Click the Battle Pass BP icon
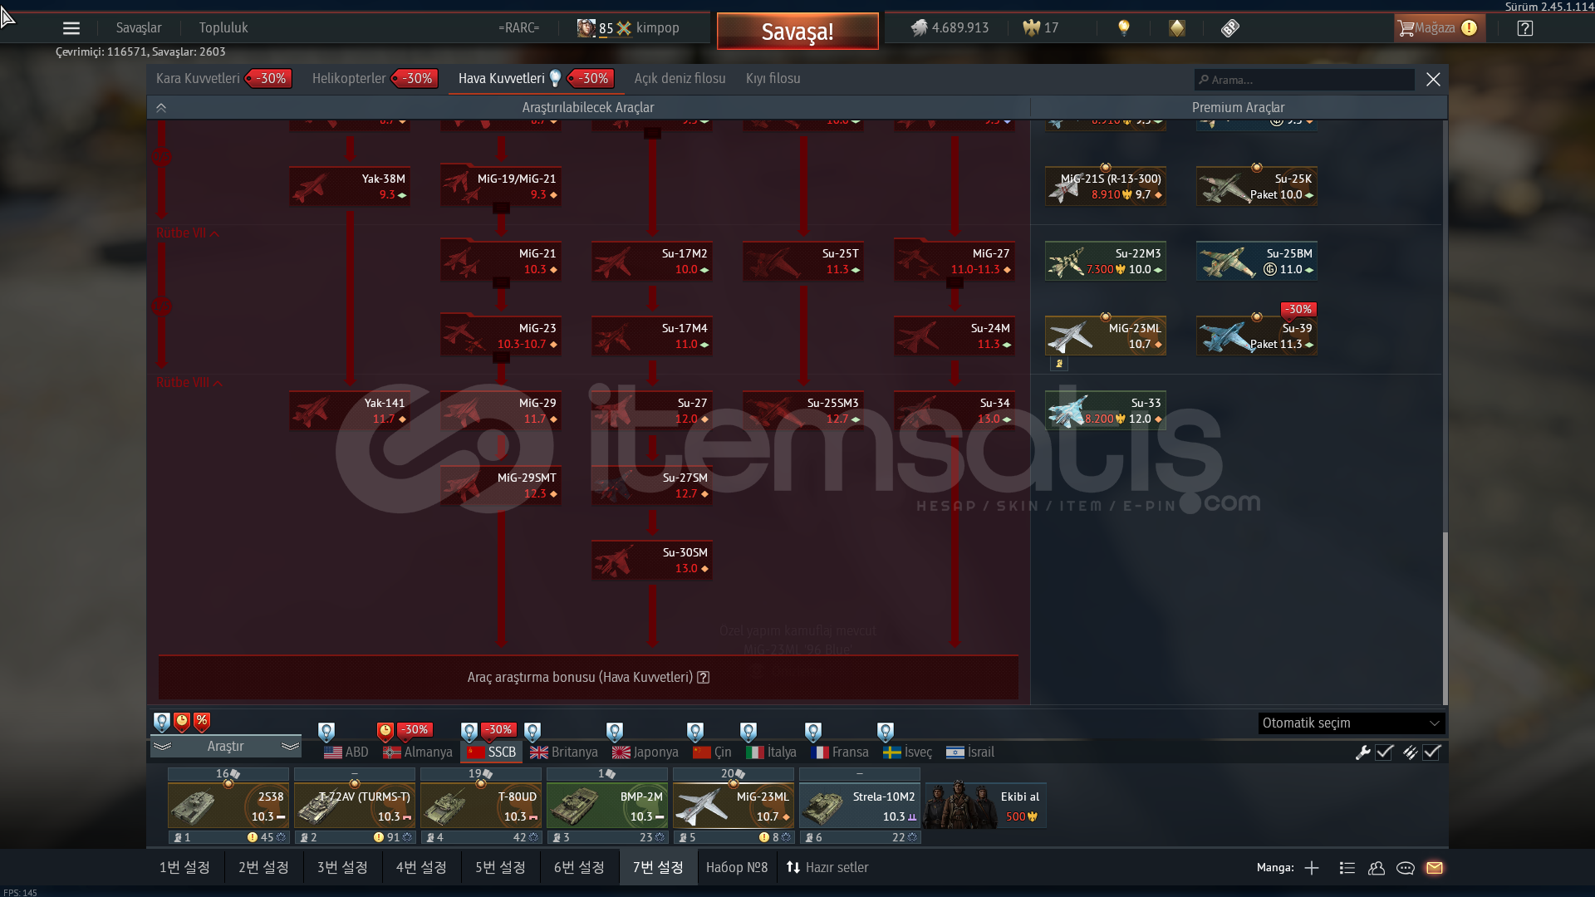The height and width of the screenshot is (897, 1595). click(x=1230, y=28)
